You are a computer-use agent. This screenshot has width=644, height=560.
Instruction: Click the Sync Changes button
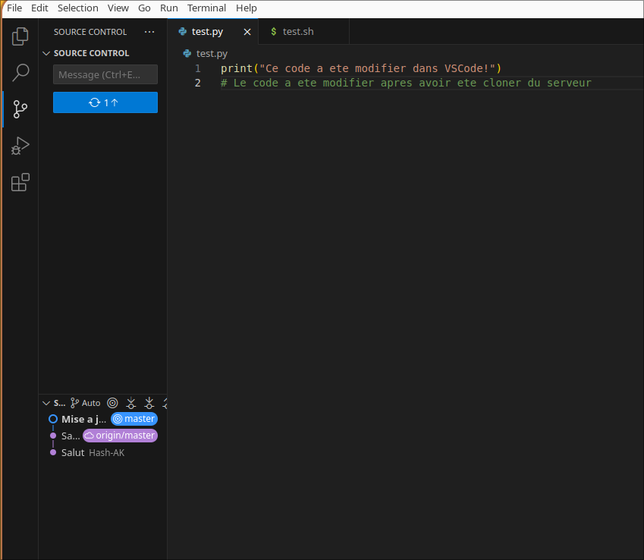coord(105,102)
